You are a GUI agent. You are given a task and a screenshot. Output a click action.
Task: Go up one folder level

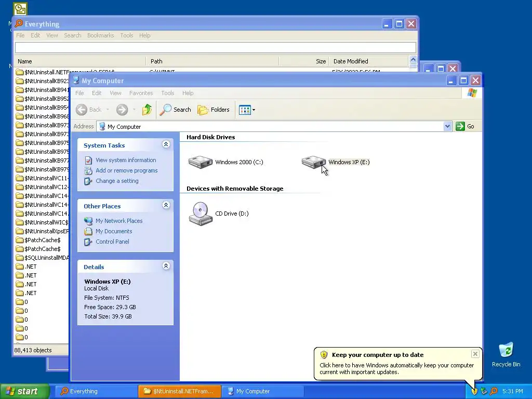[147, 110]
